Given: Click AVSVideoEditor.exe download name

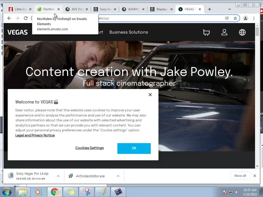Looking at the screenshot, I should 90,176.
